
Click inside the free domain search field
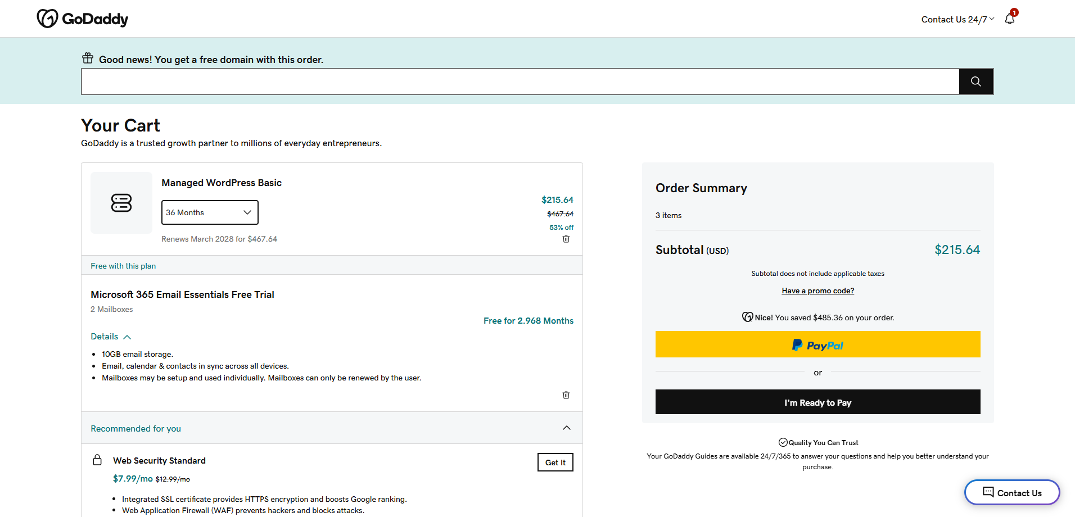[520, 81]
